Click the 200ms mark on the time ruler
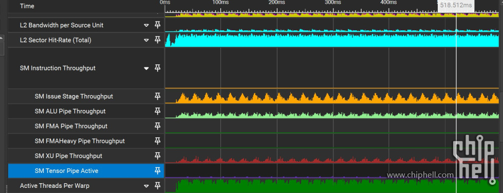The image size is (503, 193). 277,3
